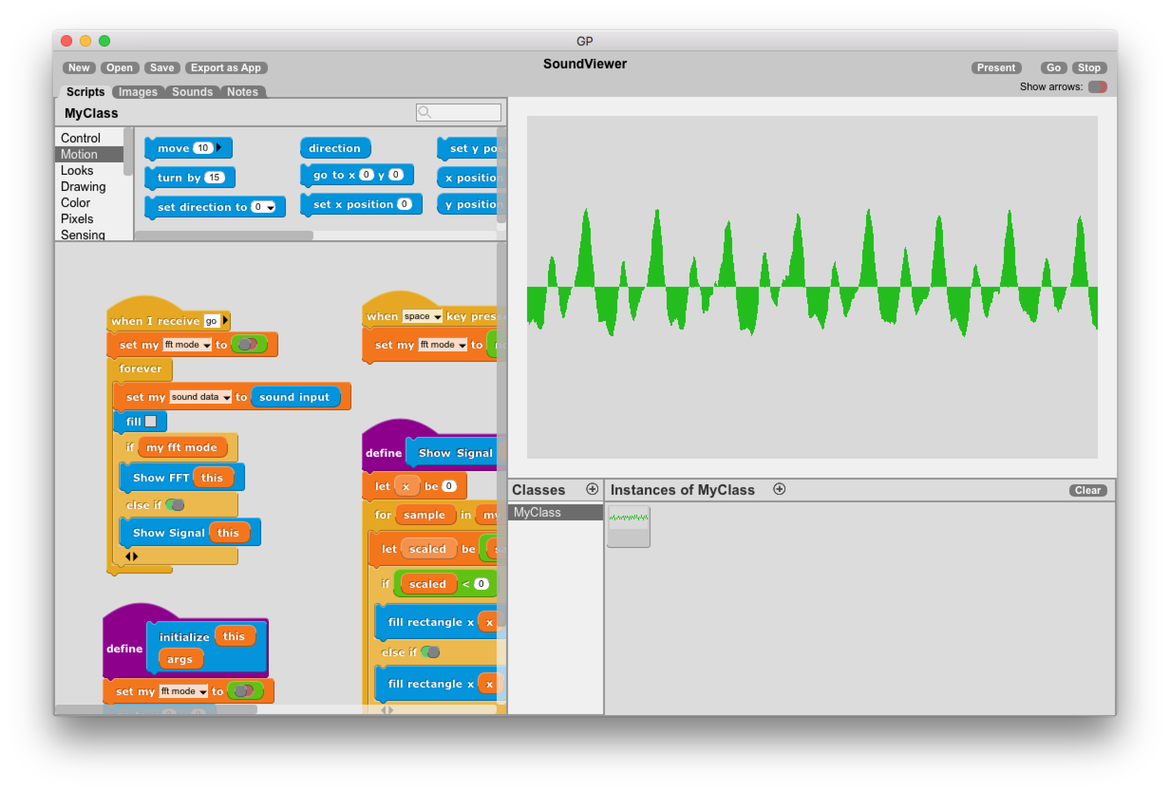
Task: Click the 'go to x y' block
Action: pos(357,175)
